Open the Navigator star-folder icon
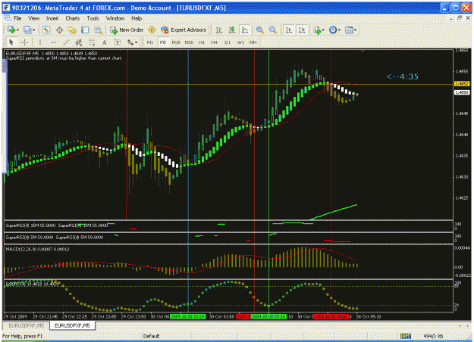 click(72, 30)
